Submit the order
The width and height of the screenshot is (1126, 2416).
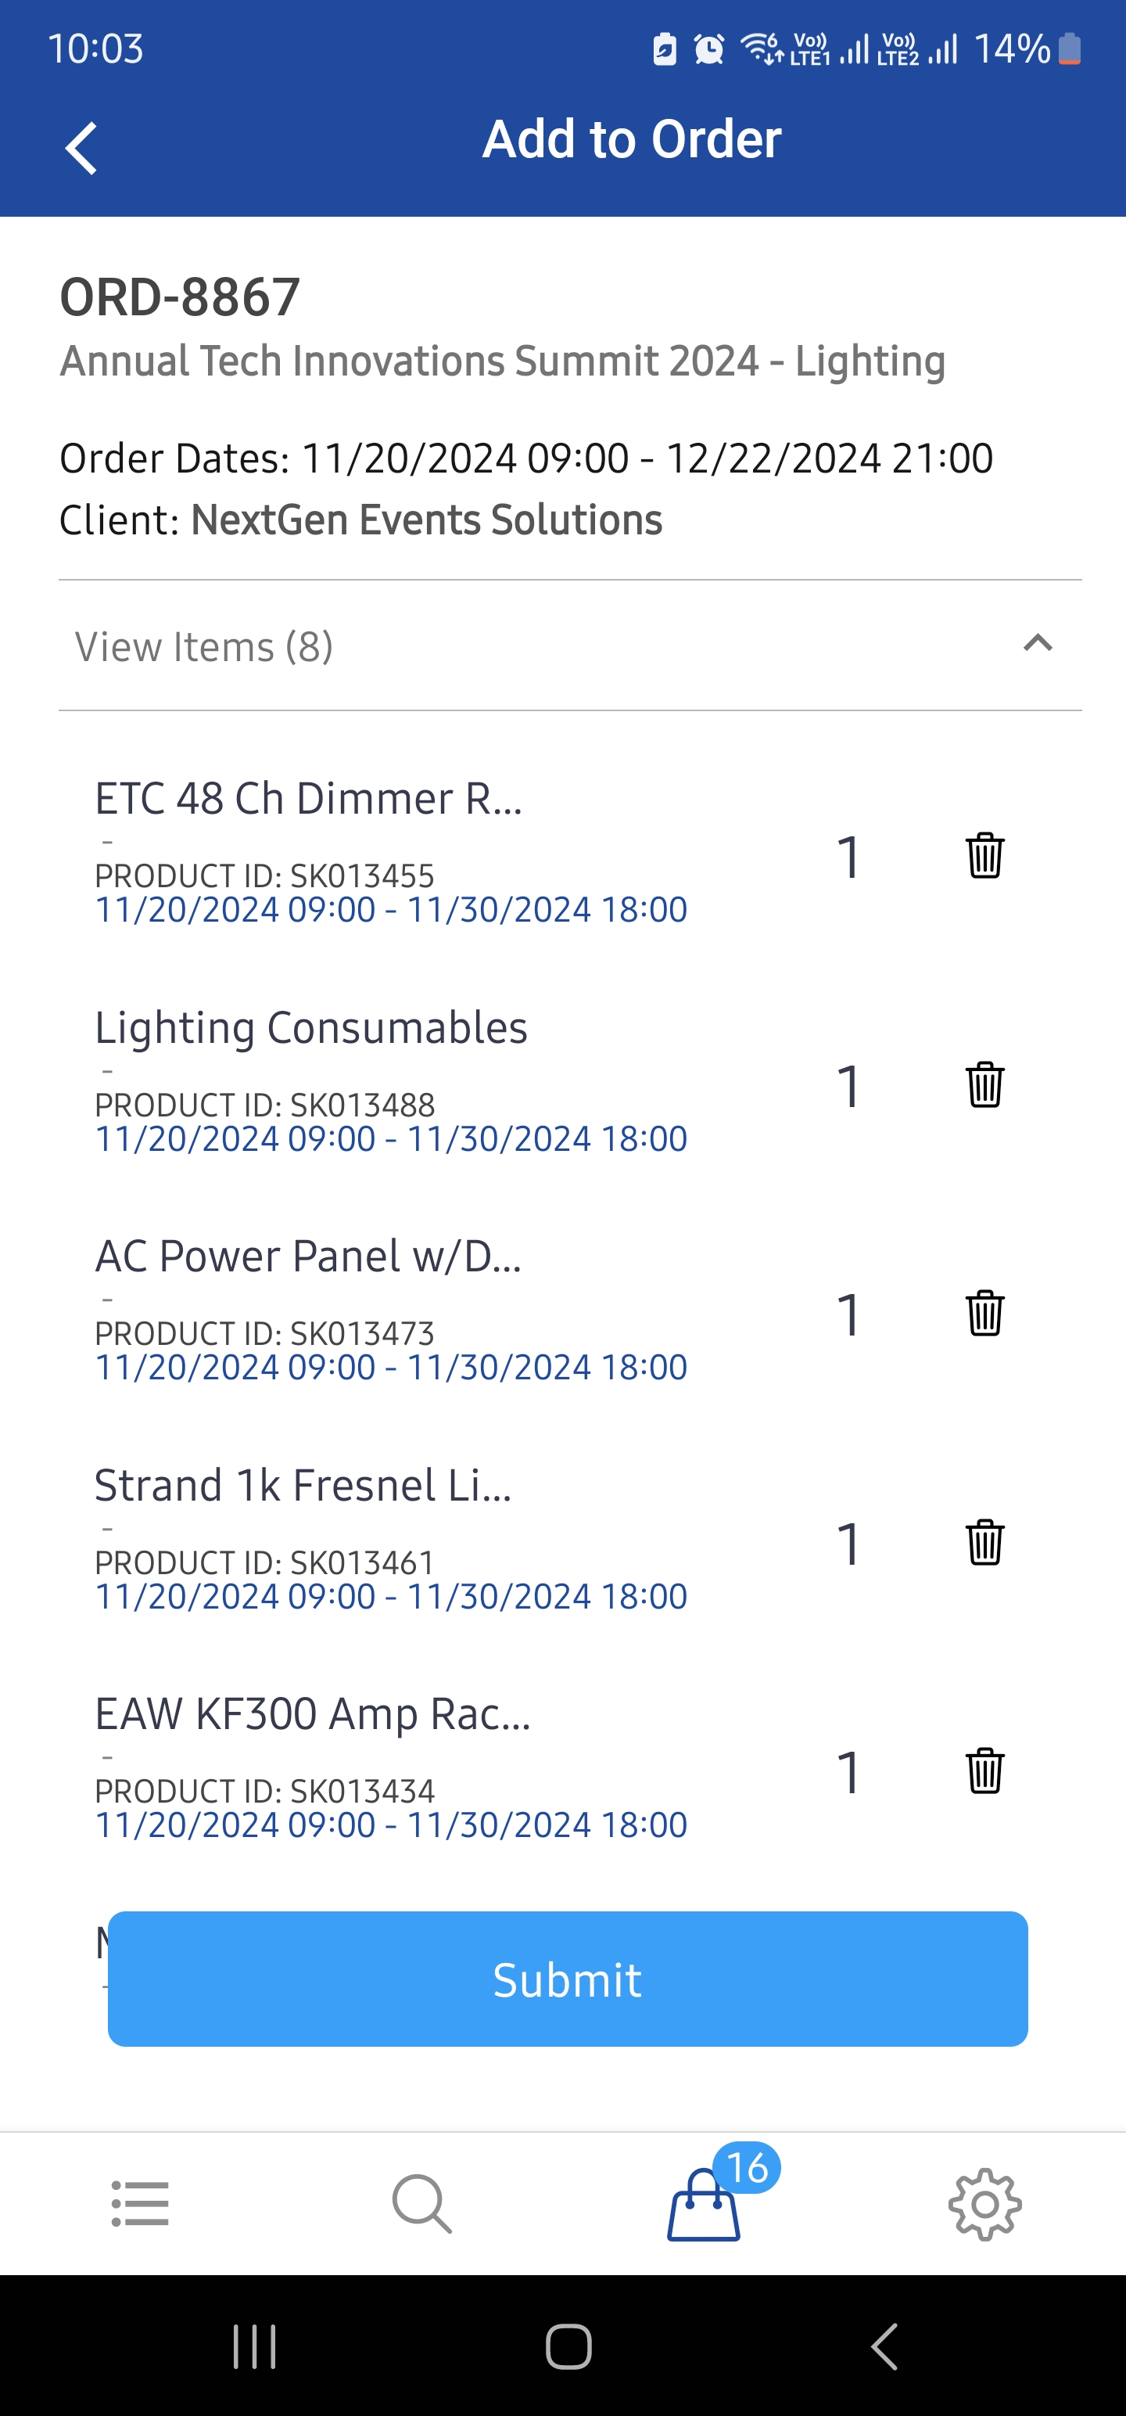567,1979
